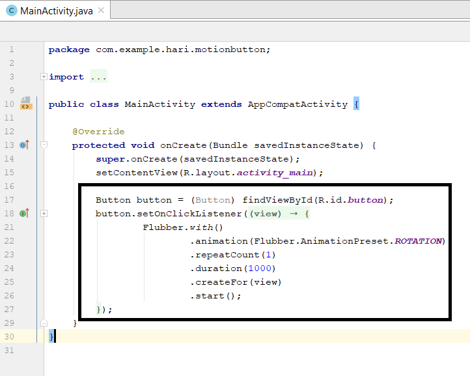Click super.onCreate call on line 14
The height and width of the screenshot is (376, 470).
[x=137, y=159]
